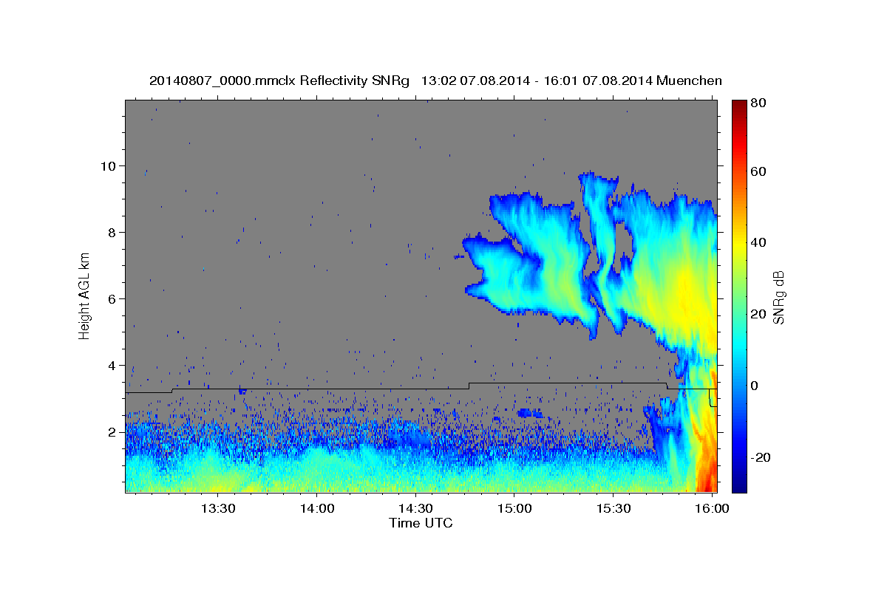The image size is (887, 591).
Task: Click the 14:30 time tick label
Action: [415, 509]
